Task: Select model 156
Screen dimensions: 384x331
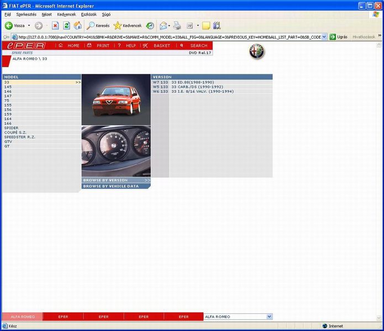Action: (x=41, y=110)
